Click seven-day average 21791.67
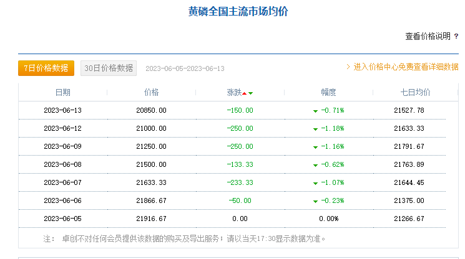465x259 pixels. point(409,147)
